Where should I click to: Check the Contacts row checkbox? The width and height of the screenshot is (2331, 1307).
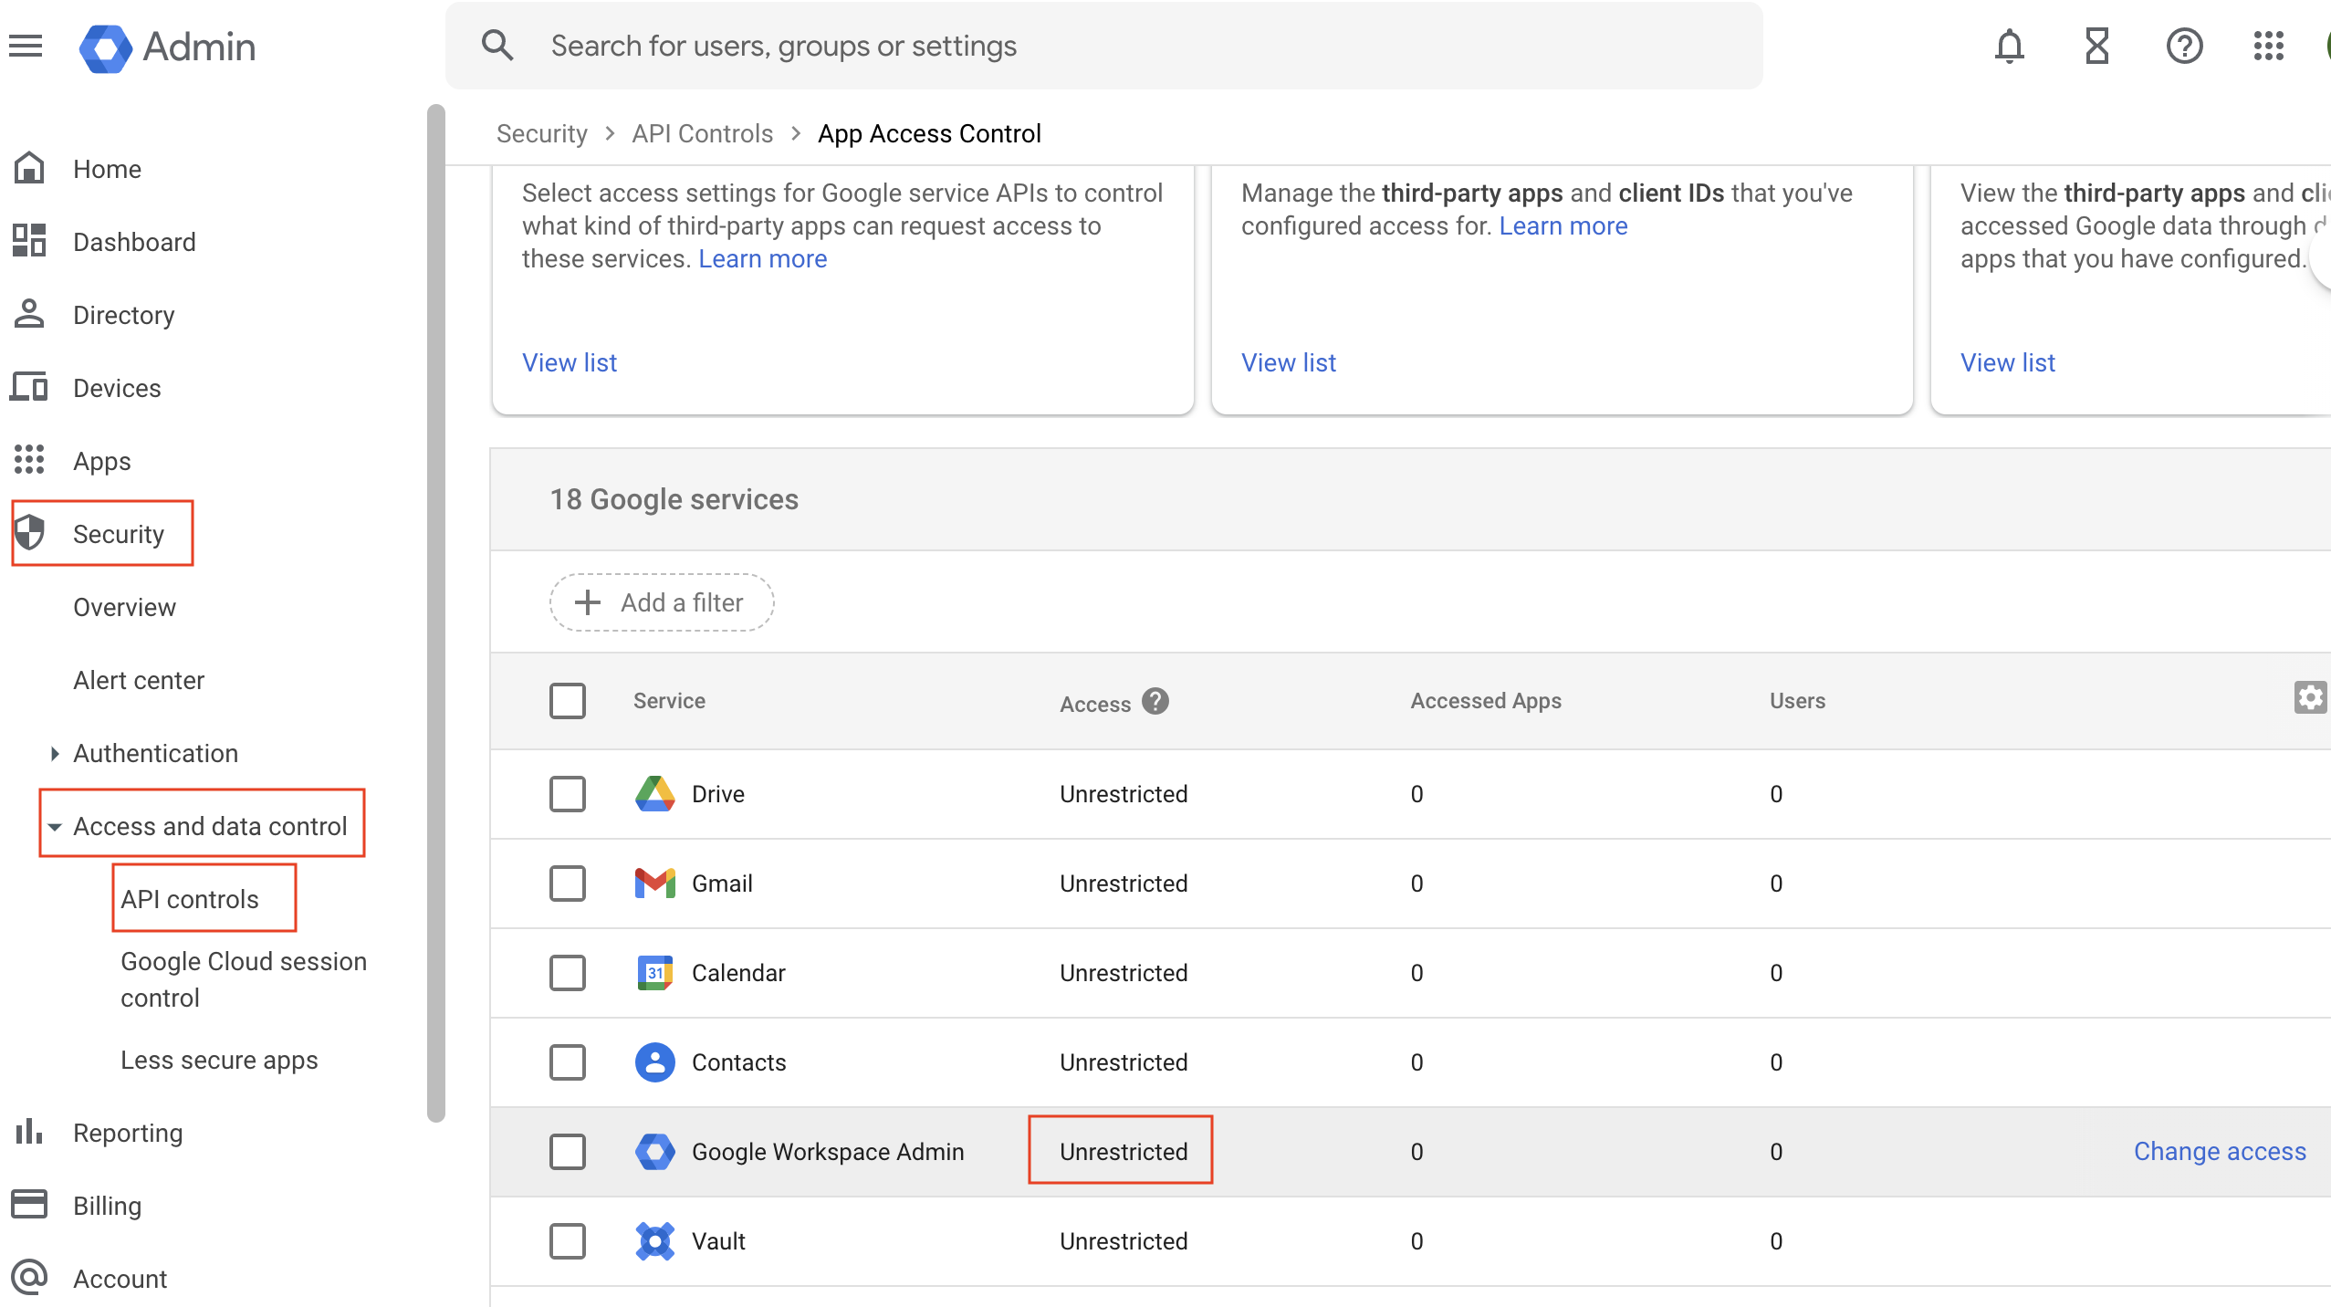click(x=568, y=1061)
